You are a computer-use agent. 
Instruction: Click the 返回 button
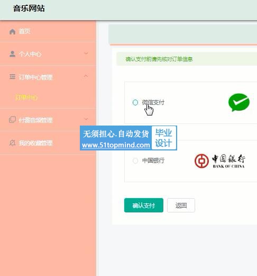181,205
